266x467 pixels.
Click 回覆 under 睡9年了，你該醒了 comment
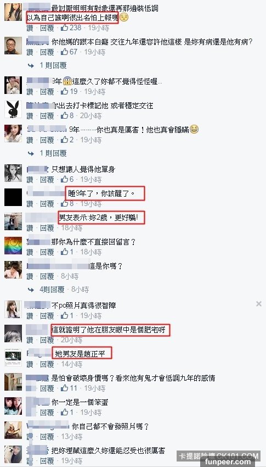(x=47, y=204)
